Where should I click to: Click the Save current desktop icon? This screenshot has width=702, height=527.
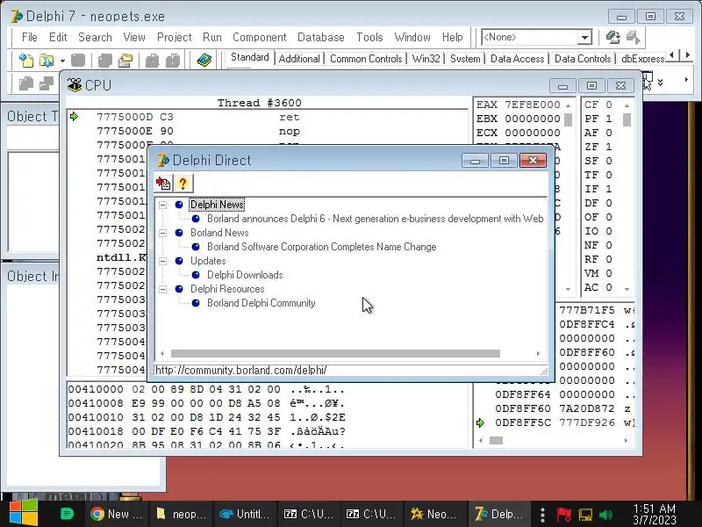click(612, 37)
